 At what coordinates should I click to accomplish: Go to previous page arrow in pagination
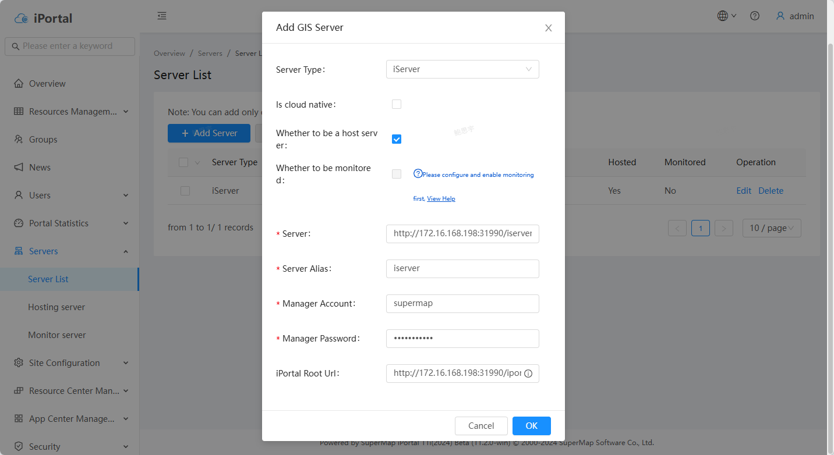click(677, 228)
